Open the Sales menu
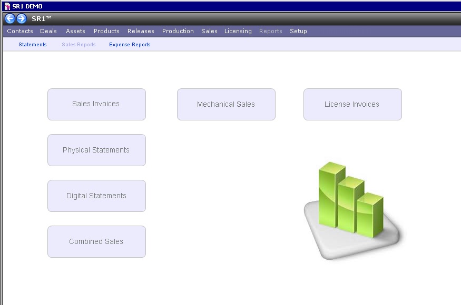 pos(209,31)
